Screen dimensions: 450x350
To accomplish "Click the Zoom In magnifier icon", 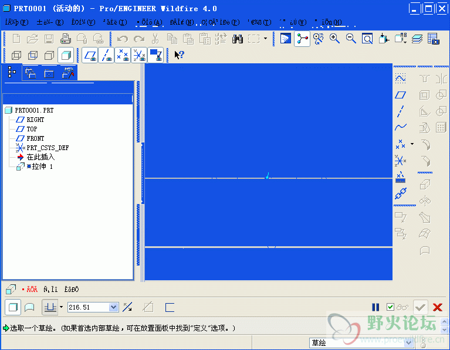I will 334,39.
